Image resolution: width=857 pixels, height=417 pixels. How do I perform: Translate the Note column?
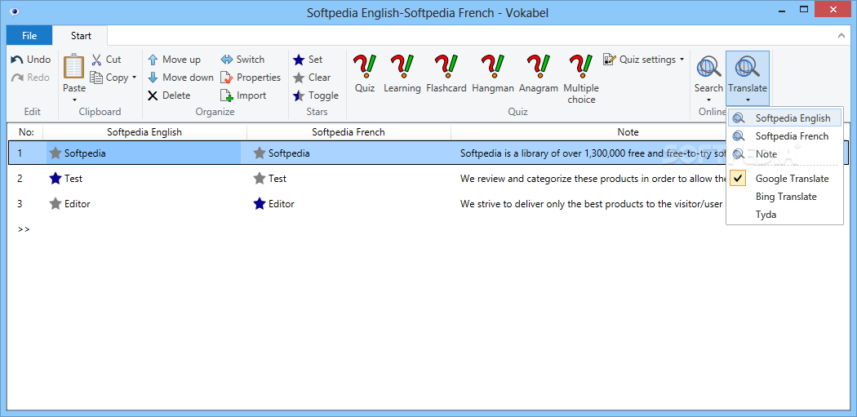tap(785, 154)
